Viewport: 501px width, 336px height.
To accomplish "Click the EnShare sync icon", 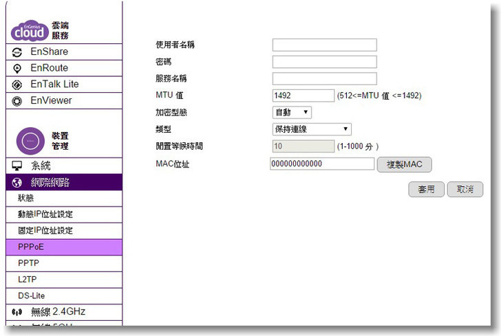I will coord(18,52).
